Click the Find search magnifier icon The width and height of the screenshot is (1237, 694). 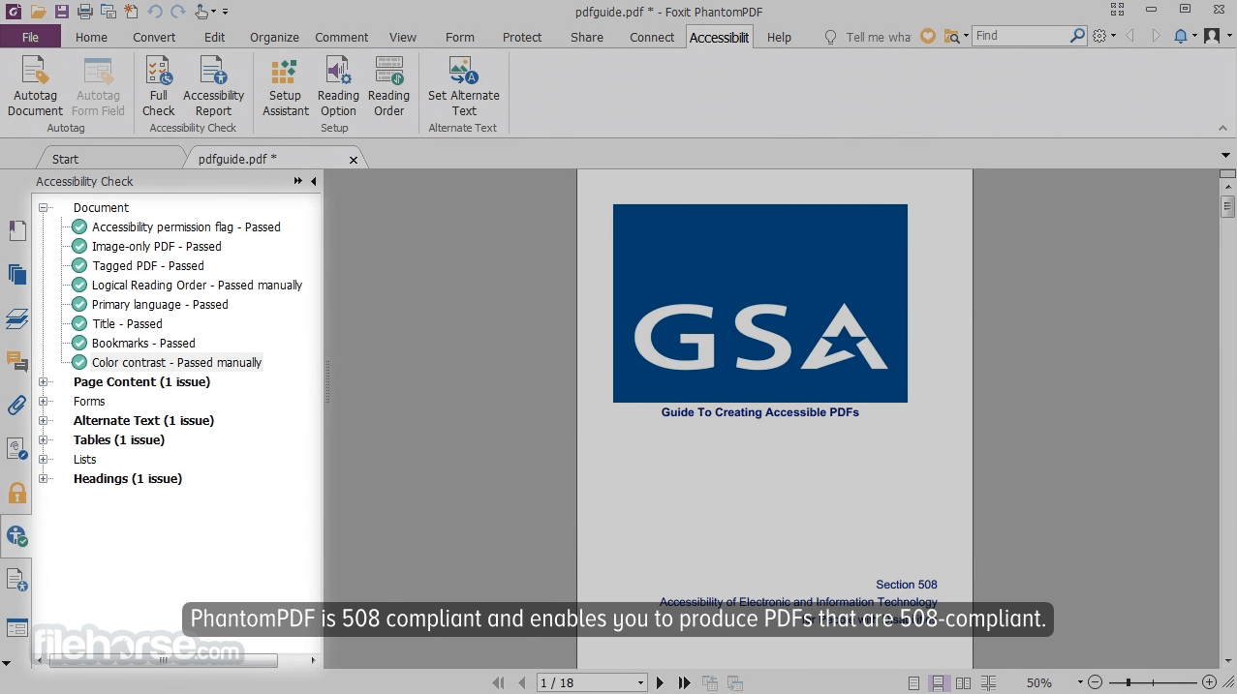[1077, 36]
